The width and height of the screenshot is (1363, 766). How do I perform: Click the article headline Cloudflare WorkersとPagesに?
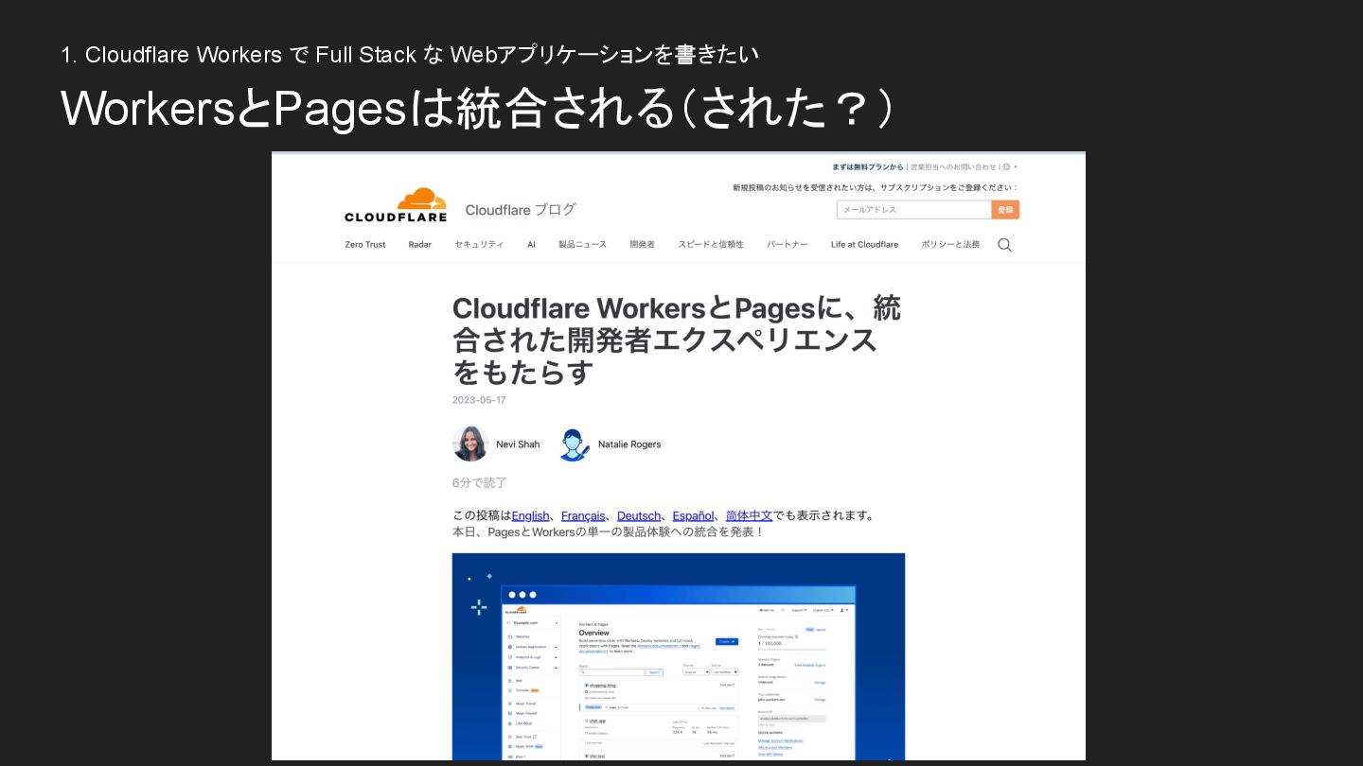click(x=677, y=339)
